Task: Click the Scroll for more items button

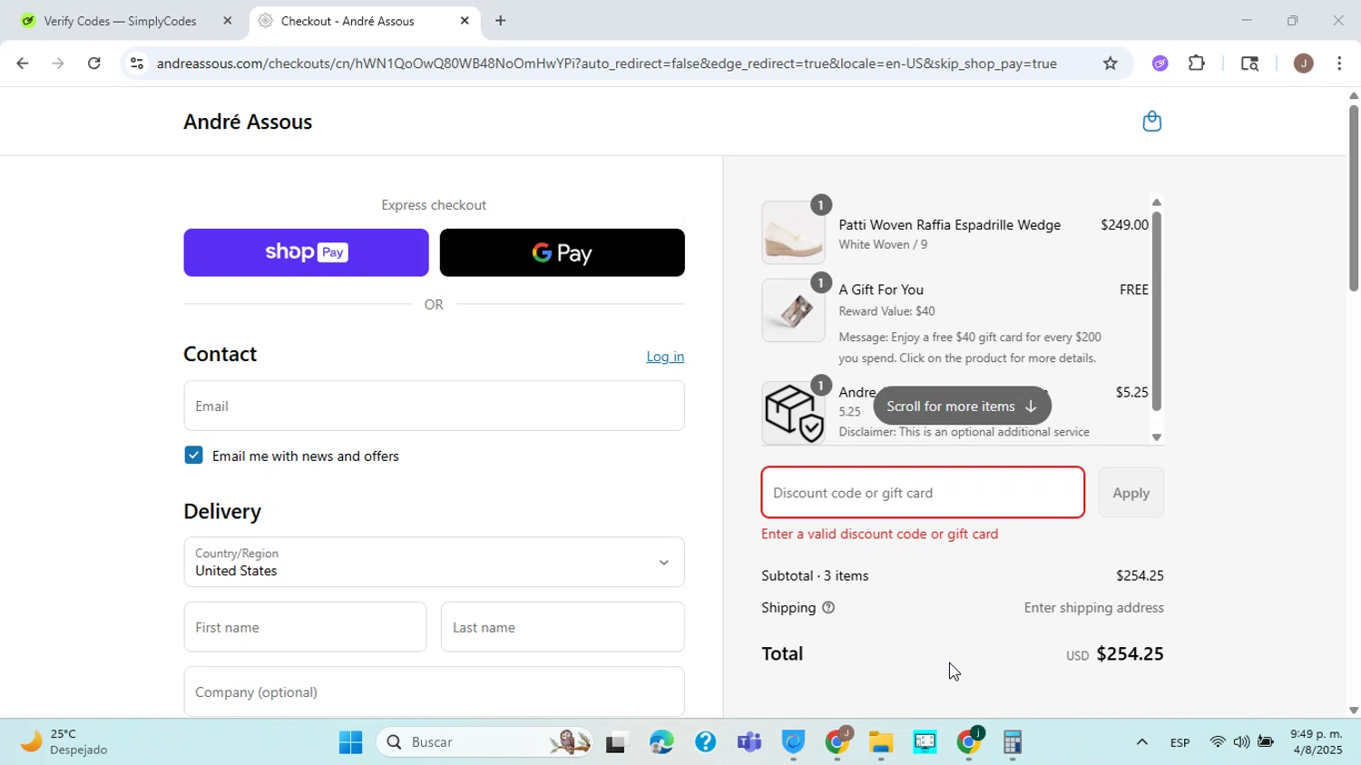Action: click(x=962, y=406)
